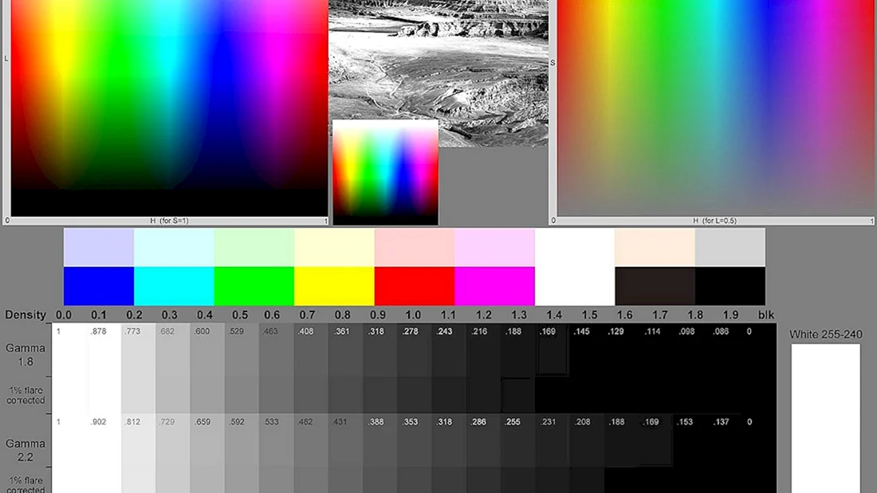Screen dimensions: 877x493
Task: Click the '.431' gray step value
Action: (340, 422)
